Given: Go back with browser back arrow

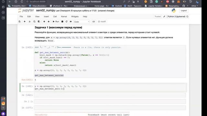Looking at the screenshot, I should pyautogui.click(x=10, y=2).
